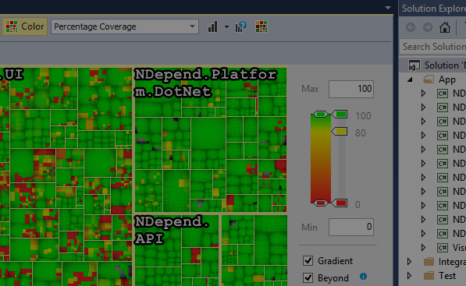Open the window dropdown arrow at top
The image size is (466, 286).
tap(388, 8)
